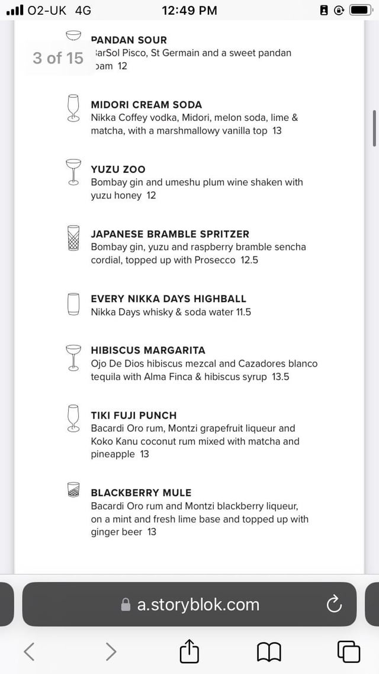Tap the 12:49 PM status bar clock
Image resolution: width=379 pixels, height=674 pixels.
click(189, 10)
